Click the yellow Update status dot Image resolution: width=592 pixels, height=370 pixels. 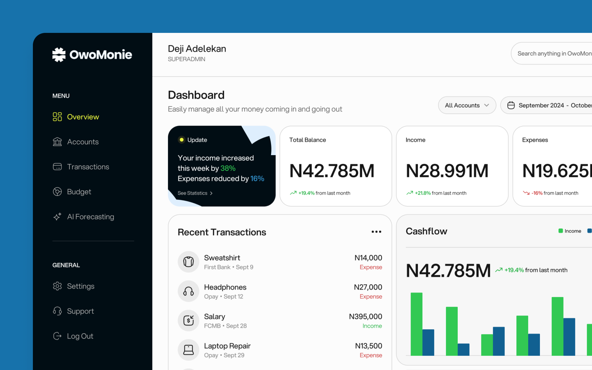(181, 140)
